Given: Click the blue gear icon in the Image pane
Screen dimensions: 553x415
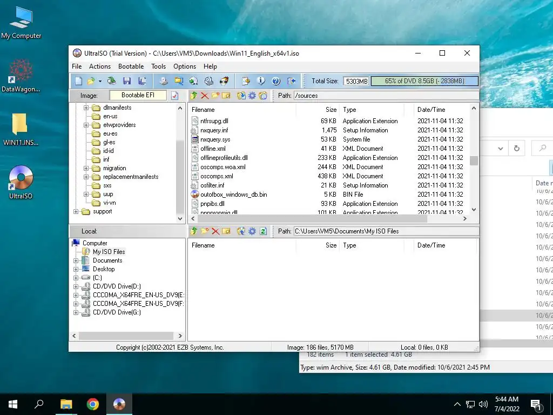Looking at the screenshot, I should [x=252, y=95].
